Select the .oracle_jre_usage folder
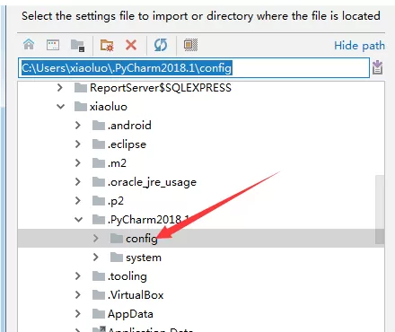 [145, 182]
